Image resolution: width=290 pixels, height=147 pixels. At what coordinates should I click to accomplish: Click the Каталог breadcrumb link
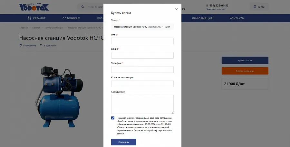[36, 28]
